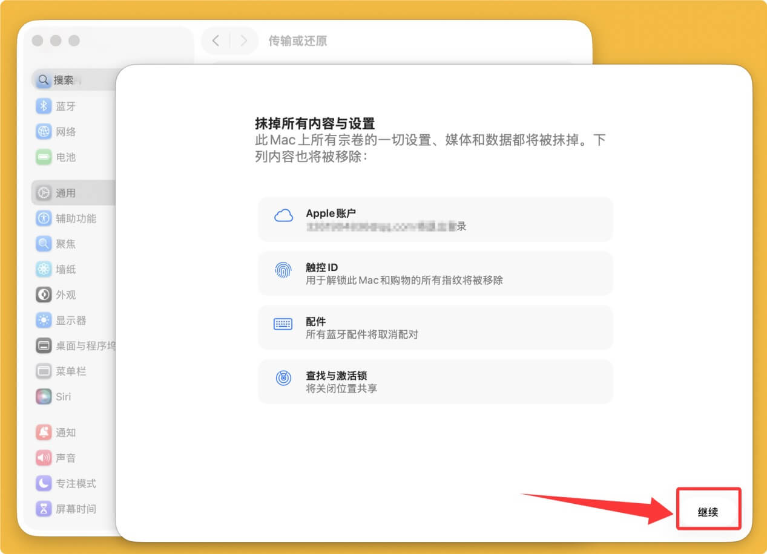The height and width of the screenshot is (554, 767).
Task: Open Wallpaper (墙纸) settings icon
Action: coord(44,269)
